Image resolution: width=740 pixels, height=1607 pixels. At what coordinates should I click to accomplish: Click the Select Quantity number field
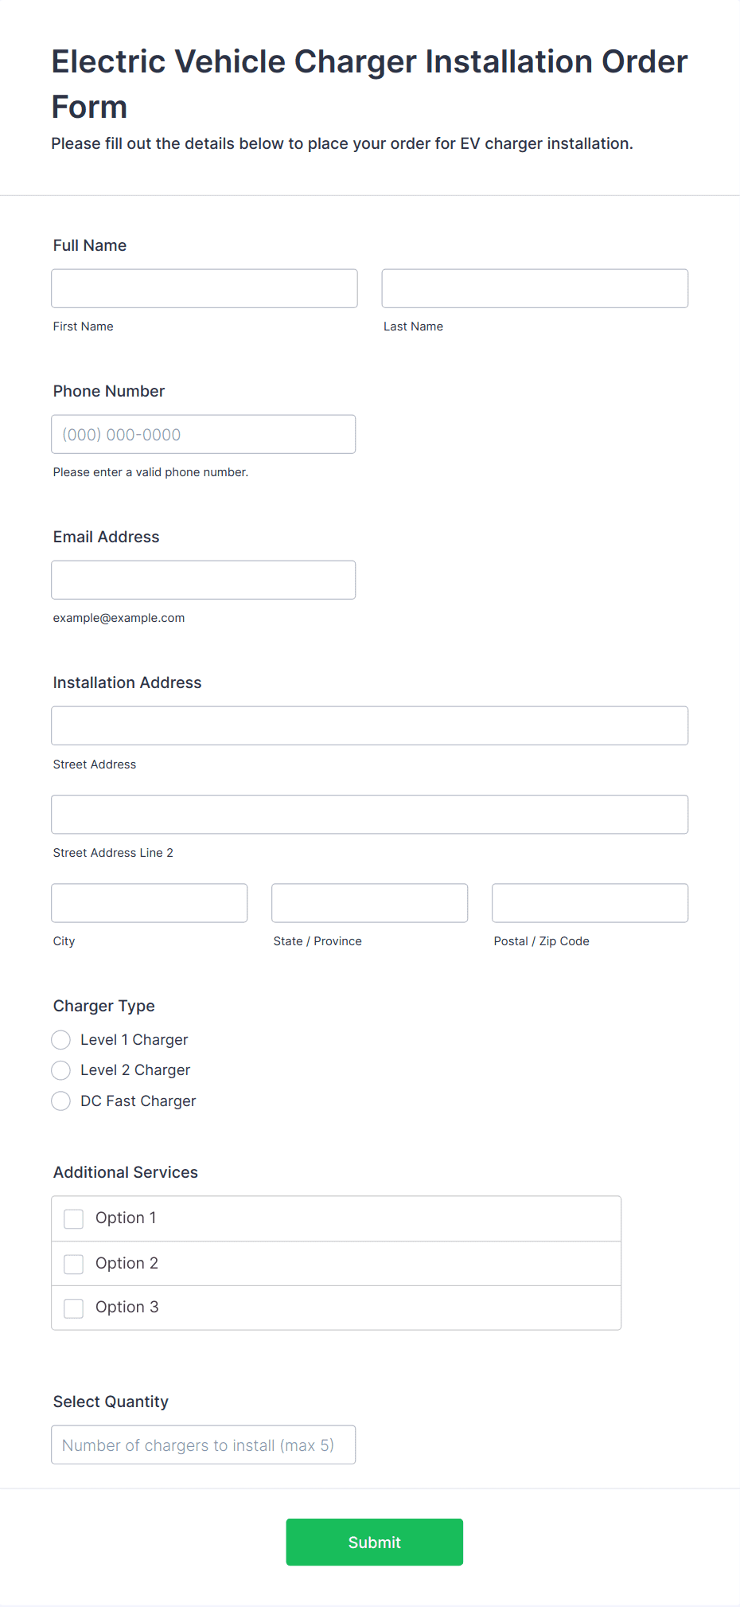[204, 1445]
